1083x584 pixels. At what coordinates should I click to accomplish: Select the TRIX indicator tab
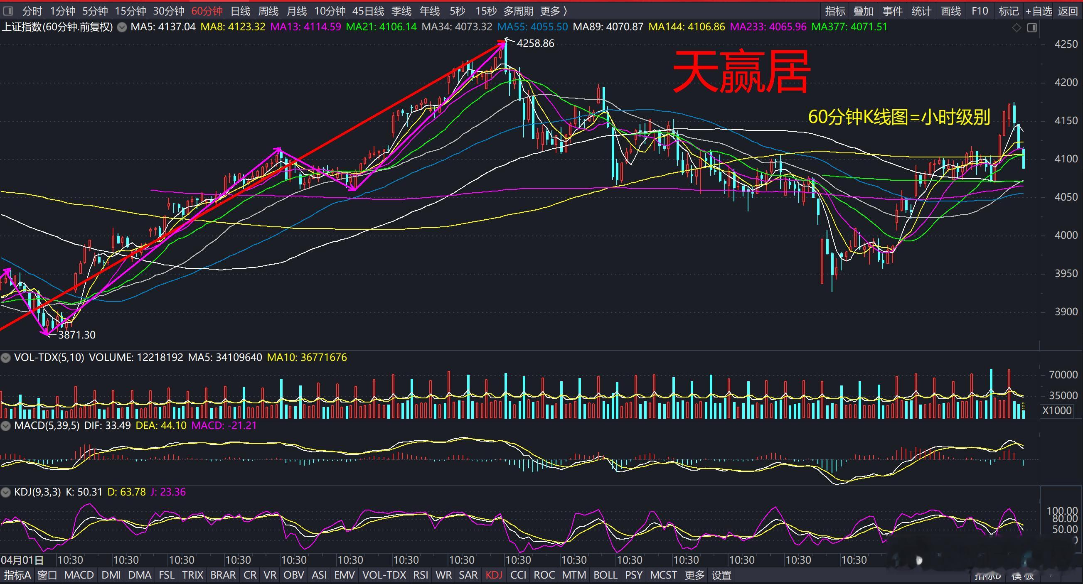pos(192,575)
